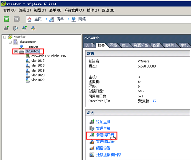Click the 命令 section header
The width and height of the screenshot is (191, 160).
[x=137, y=113]
